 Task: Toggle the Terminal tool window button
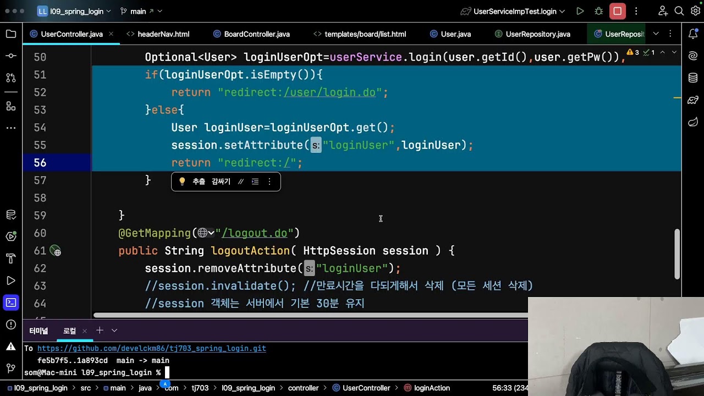click(x=11, y=302)
